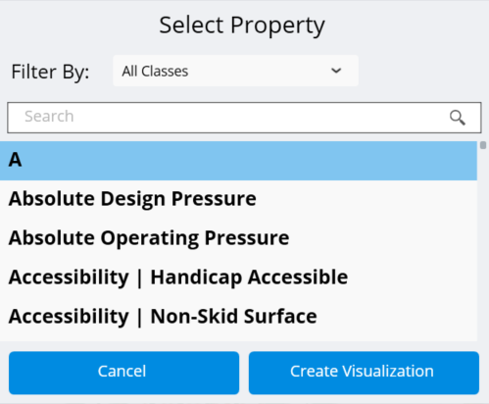Screen dimensions: 489x404
Task: Click the chevron arrow in the Filter By box
Action: point(336,71)
